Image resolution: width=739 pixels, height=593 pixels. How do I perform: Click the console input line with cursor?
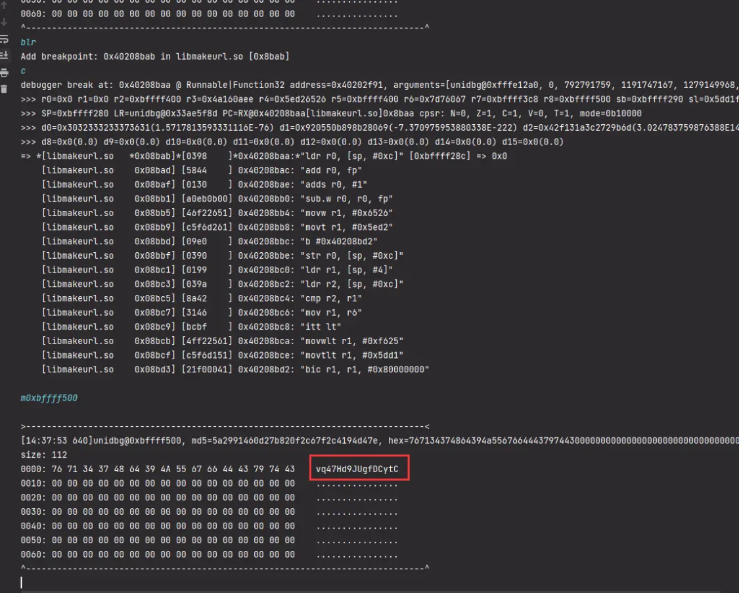[x=380, y=582]
